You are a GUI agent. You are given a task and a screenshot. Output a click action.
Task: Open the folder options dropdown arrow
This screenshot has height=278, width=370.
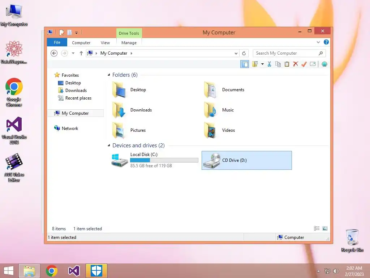click(262, 64)
